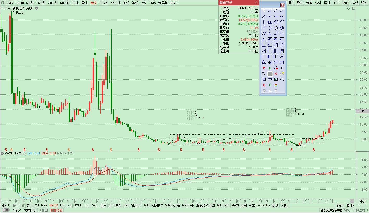This screenshot has width=369, height=213.
Task: Expand 更多 period options in the top bar
Action: click(x=174, y=3)
